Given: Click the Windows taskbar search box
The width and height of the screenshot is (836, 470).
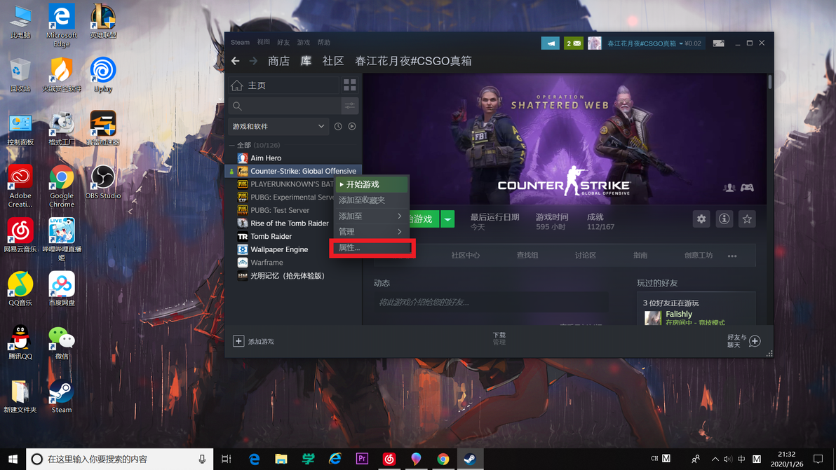Looking at the screenshot, I should click(119, 459).
